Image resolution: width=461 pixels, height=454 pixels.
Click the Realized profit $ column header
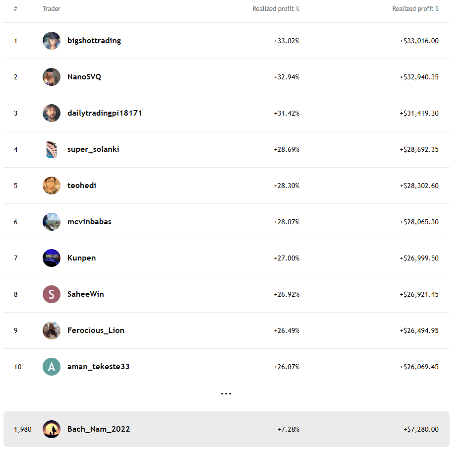(415, 9)
